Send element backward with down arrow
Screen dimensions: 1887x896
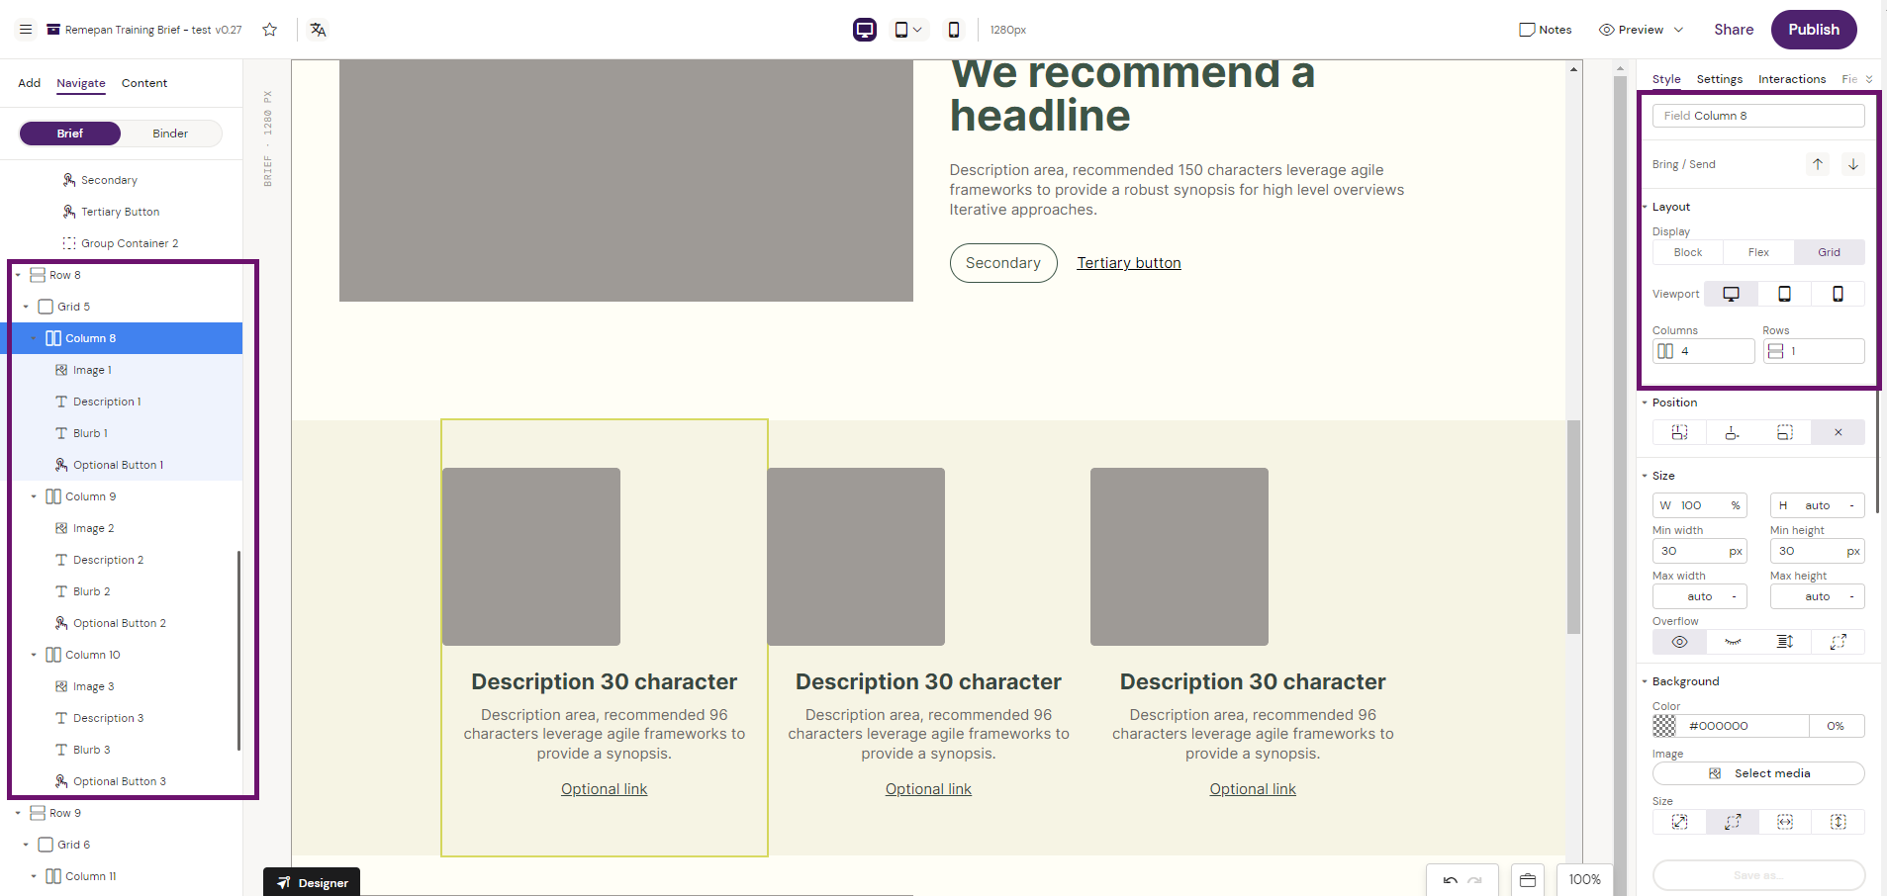pos(1852,164)
